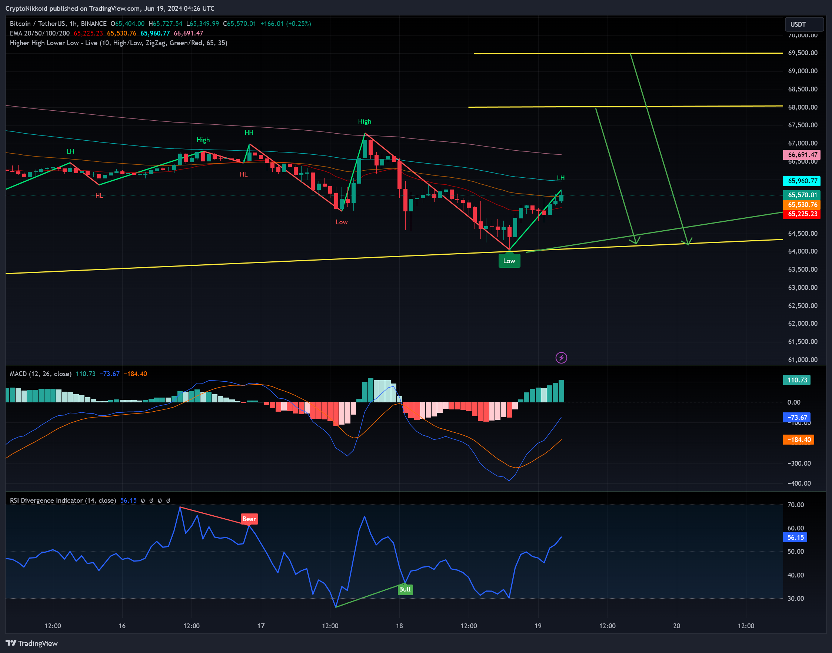The width and height of the screenshot is (832, 653).
Task: Click the RSI Divergence Indicator legend
Action: click(x=63, y=500)
